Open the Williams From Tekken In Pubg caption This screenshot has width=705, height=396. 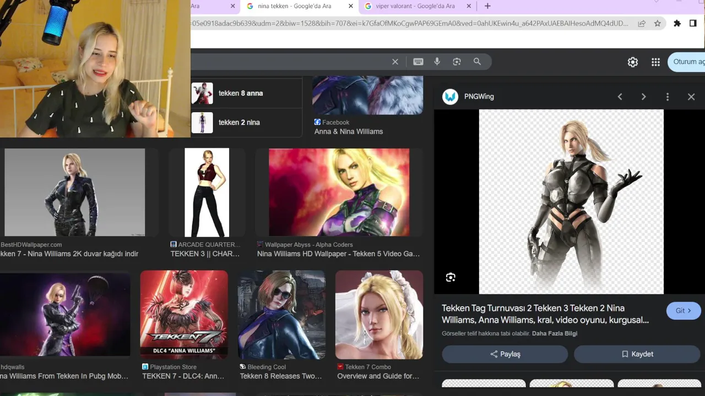click(x=64, y=376)
